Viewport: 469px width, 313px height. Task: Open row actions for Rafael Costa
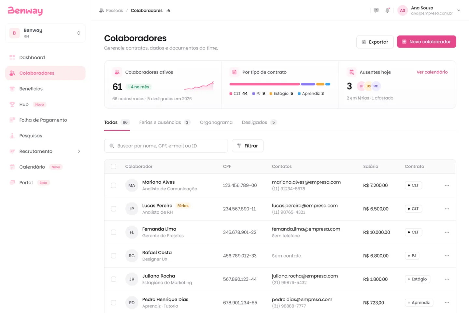(447, 256)
